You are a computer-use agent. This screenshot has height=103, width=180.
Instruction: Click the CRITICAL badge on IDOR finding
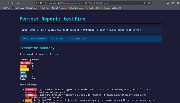tap(31, 95)
